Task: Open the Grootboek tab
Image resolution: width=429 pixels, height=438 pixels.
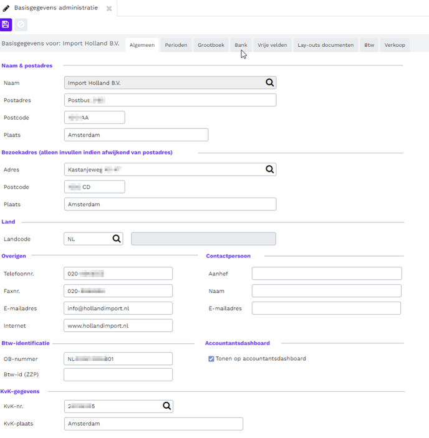Action: [211, 45]
